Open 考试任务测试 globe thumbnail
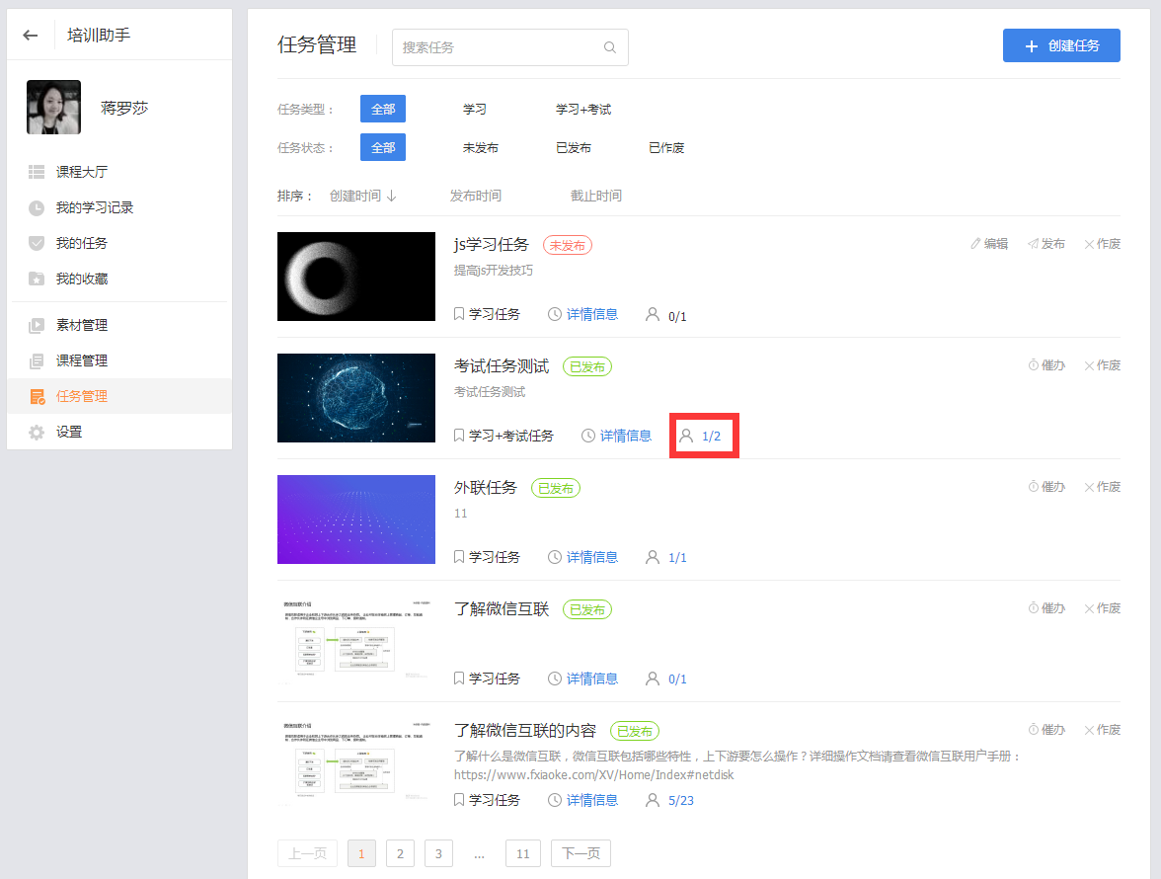The image size is (1161, 879). click(x=356, y=398)
